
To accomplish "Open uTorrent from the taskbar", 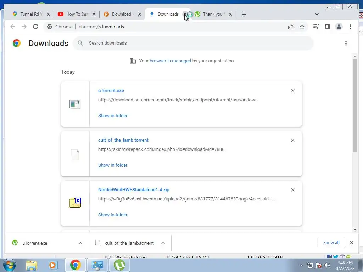I will (x=119, y=265).
